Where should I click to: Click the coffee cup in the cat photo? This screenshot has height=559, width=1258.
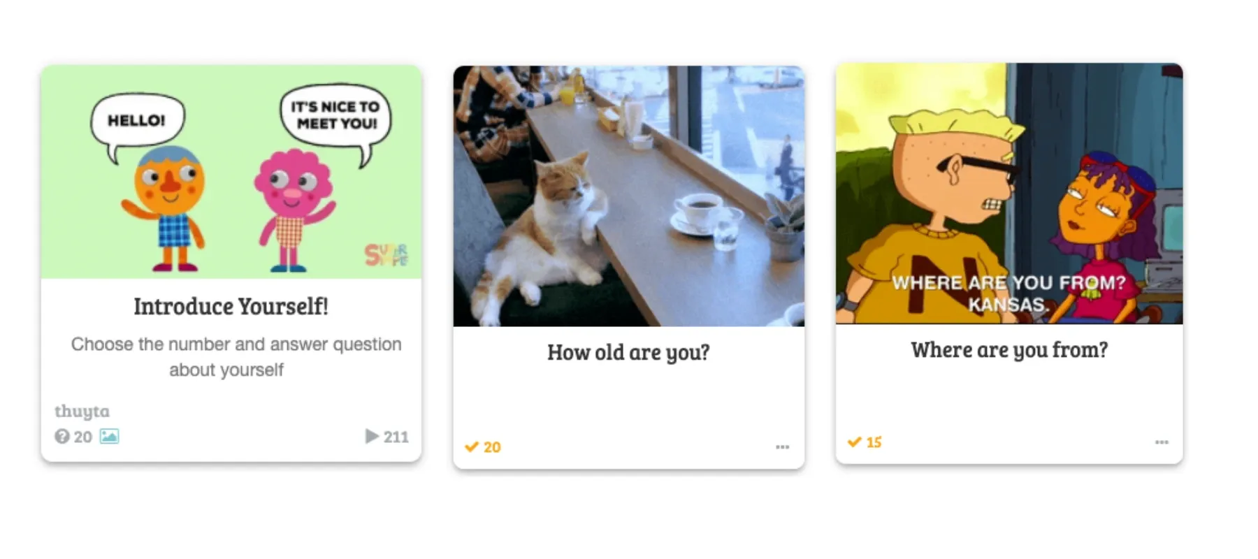coord(697,213)
